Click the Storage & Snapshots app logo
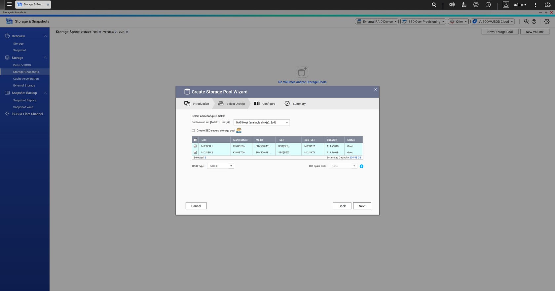 click(9, 21)
